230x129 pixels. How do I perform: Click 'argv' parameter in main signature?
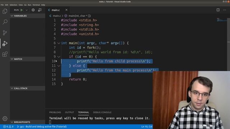[115, 43]
